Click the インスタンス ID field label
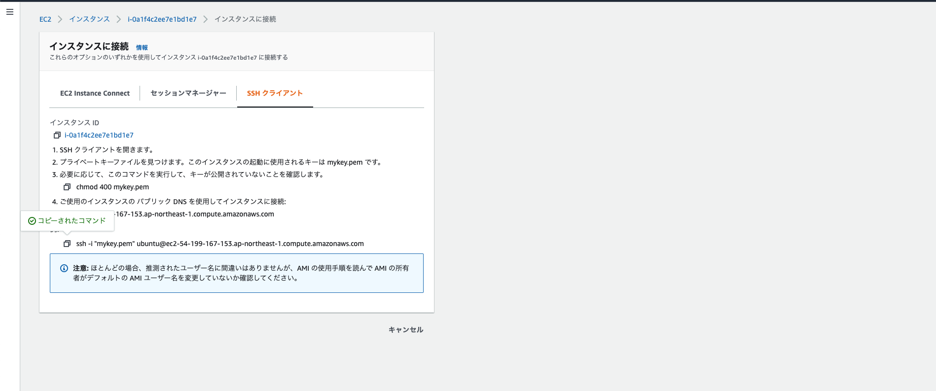Viewport: 936px width, 391px height. click(74, 123)
